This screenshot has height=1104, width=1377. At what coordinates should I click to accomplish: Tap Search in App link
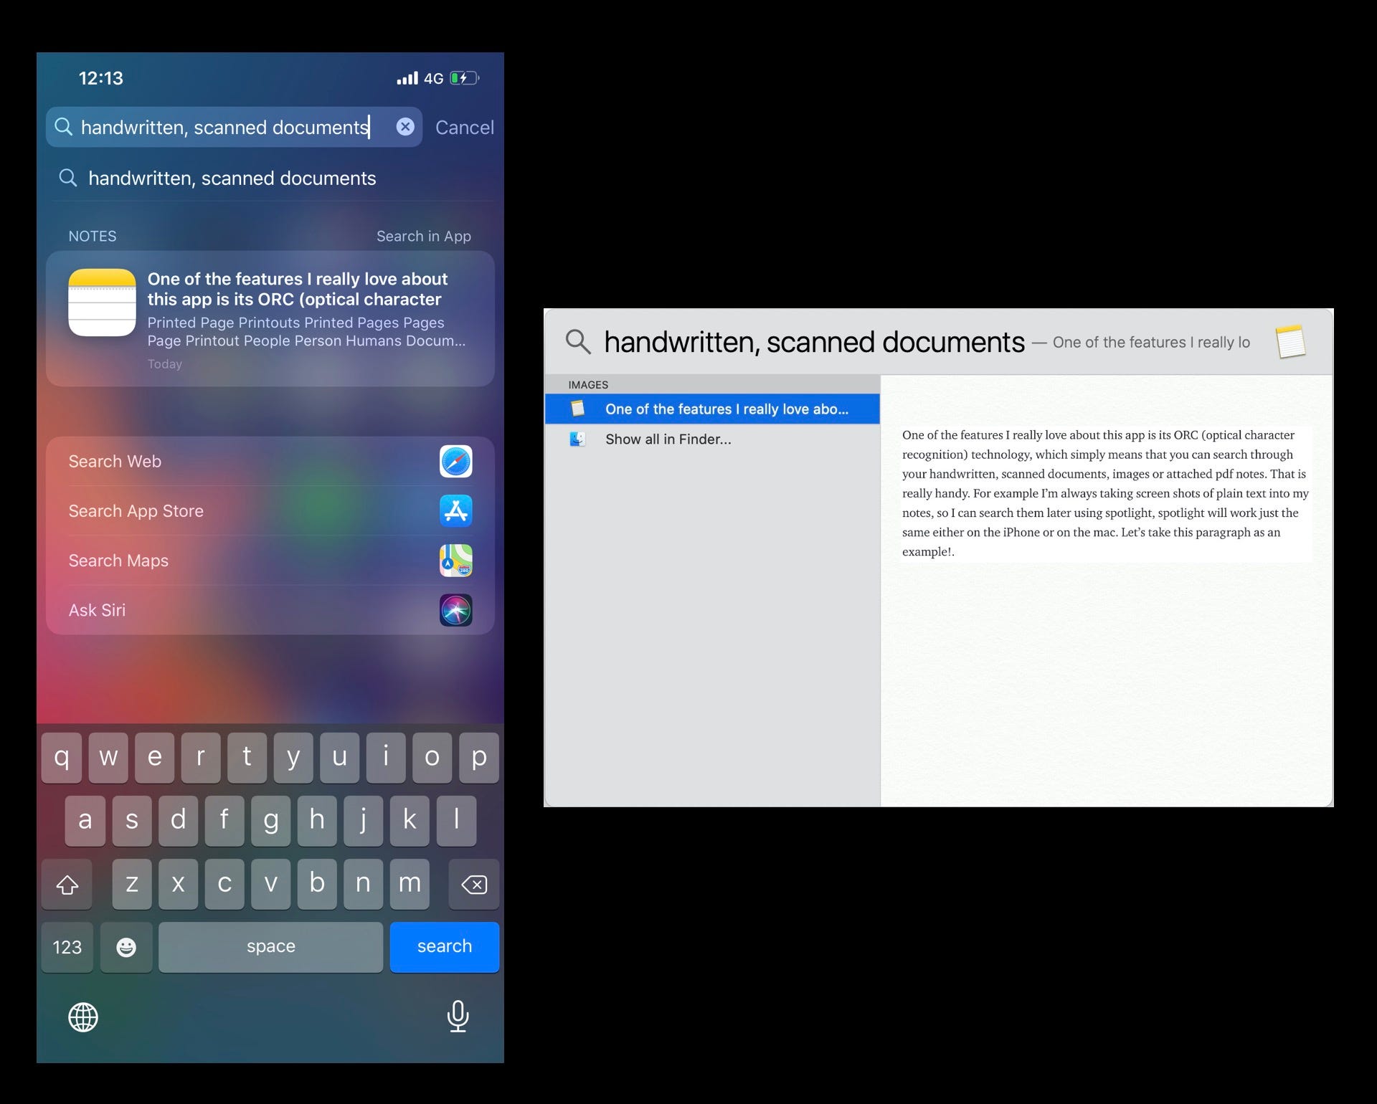(423, 237)
